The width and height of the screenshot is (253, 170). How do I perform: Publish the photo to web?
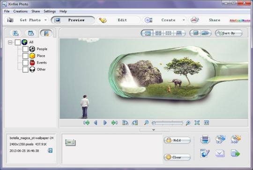[x=205, y=153]
